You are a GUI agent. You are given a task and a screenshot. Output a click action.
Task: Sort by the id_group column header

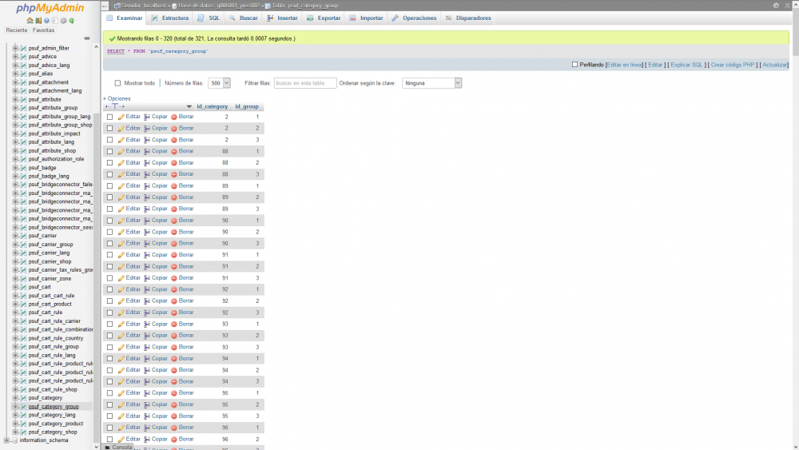[247, 106]
